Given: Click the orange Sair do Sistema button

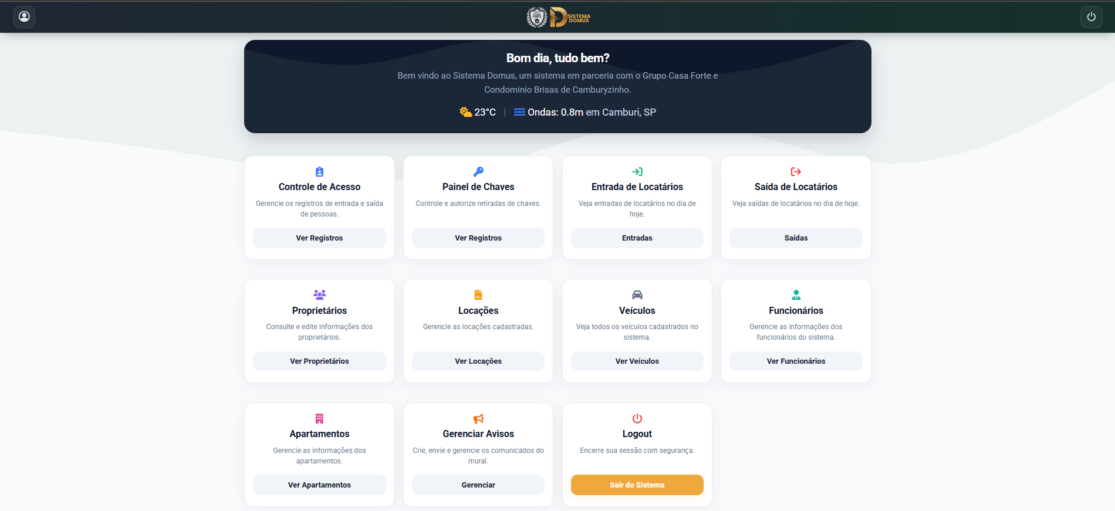Looking at the screenshot, I should click(637, 485).
